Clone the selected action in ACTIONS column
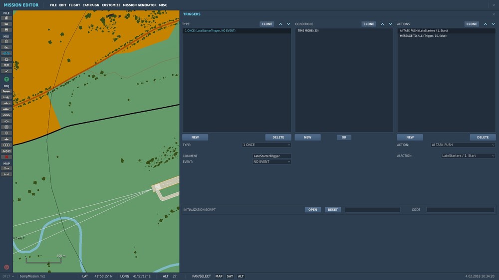This screenshot has height=280, width=499. click(472, 24)
